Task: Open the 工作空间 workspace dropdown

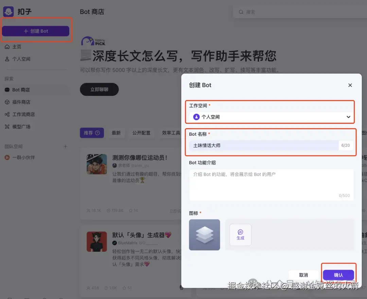Action: pyautogui.click(x=270, y=117)
